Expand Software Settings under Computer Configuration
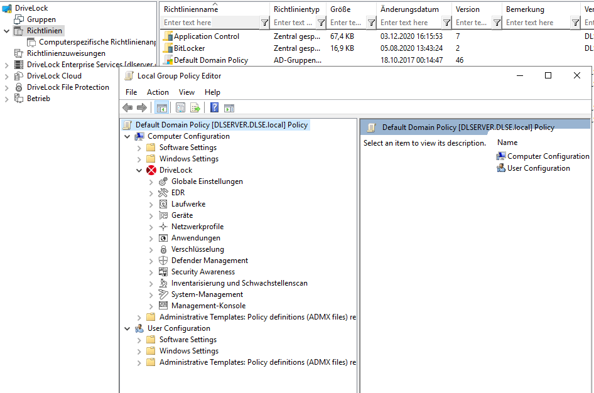The height and width of the screenshot is (393, 594). [139, 148]
